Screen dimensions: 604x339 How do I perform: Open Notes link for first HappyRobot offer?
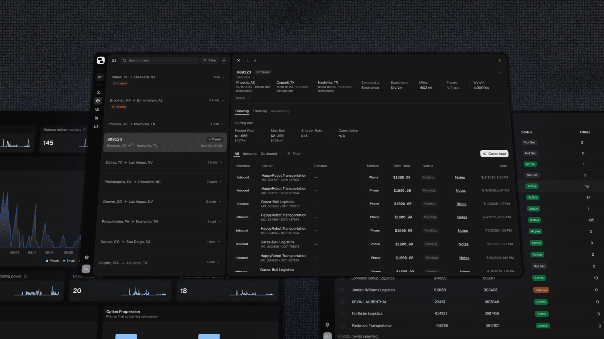click(x=460, y=177)
